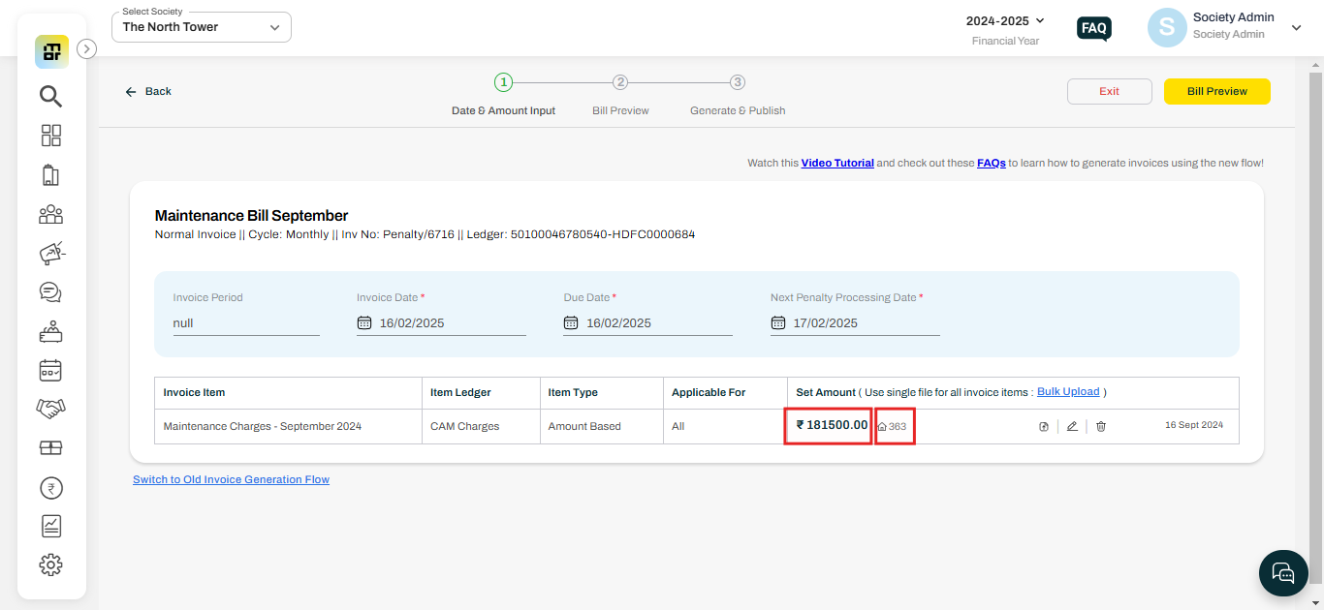Screen dimensions: 1324x610
Task: Open the Select Society dropdown
Action: tap(202, 27)
